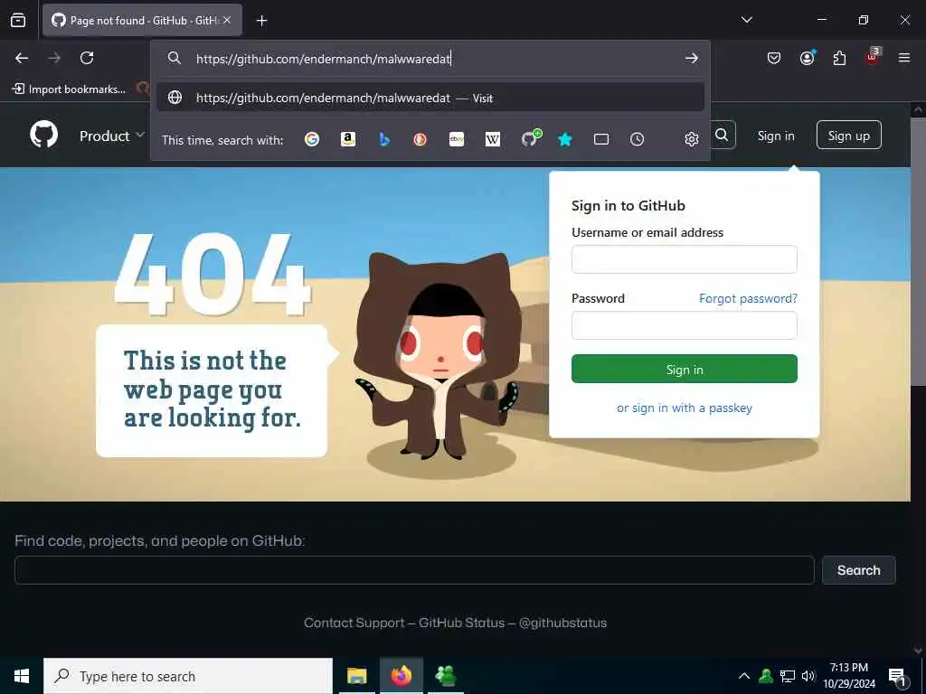The height and width of the screenshot is (694, 926).
Task: Click the Search button
Action: point(859,570)
